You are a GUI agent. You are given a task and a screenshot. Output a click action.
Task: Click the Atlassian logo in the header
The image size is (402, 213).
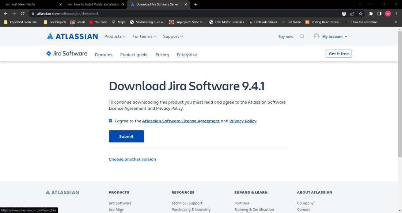click(x=72, y=36)
